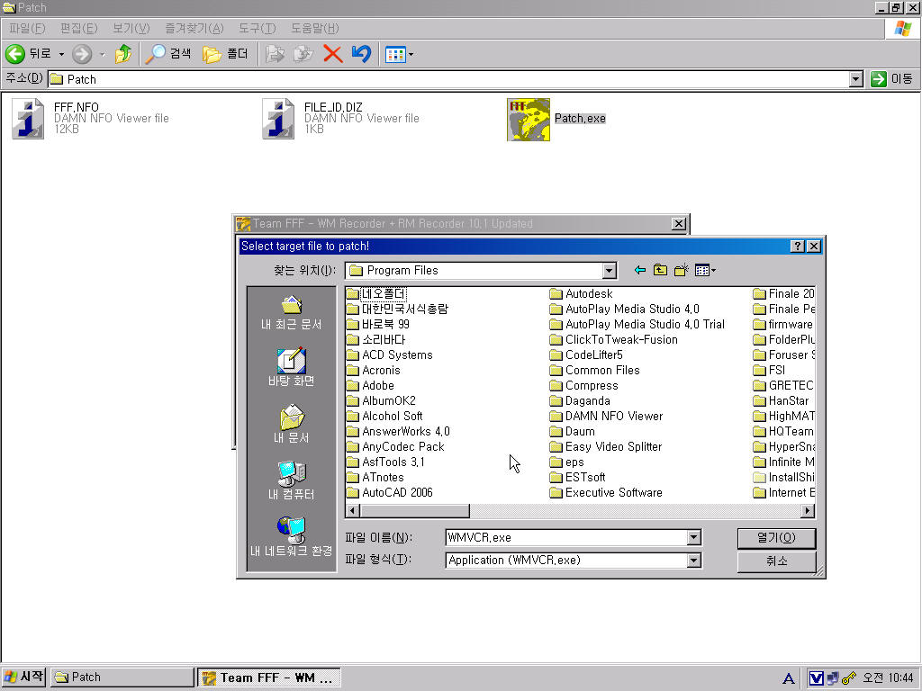The image size is (922, 691).
Task: Click the dialog's help question mark button
Action: pos(797,247)
